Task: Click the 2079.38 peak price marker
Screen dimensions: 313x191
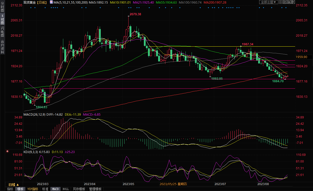Action: tap(135, 14)
